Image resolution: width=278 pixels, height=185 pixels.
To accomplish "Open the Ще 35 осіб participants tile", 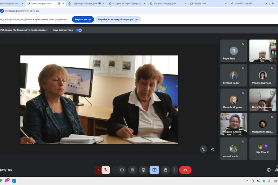I will (263, 149).
